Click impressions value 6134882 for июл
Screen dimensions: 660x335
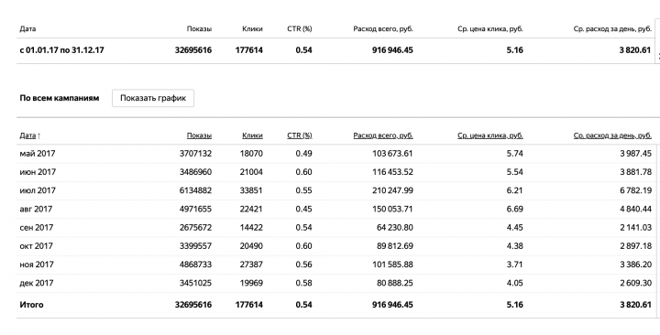pyautogui.click(x=195, y=190)
